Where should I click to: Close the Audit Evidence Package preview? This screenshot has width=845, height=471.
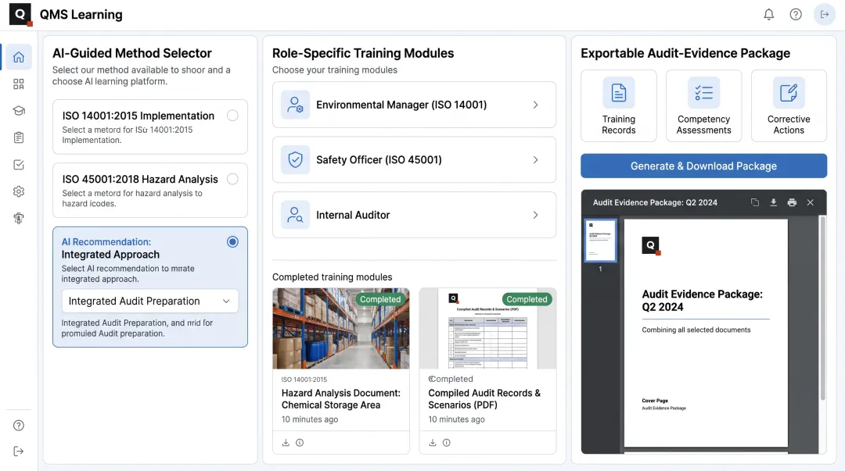point(810,202)
